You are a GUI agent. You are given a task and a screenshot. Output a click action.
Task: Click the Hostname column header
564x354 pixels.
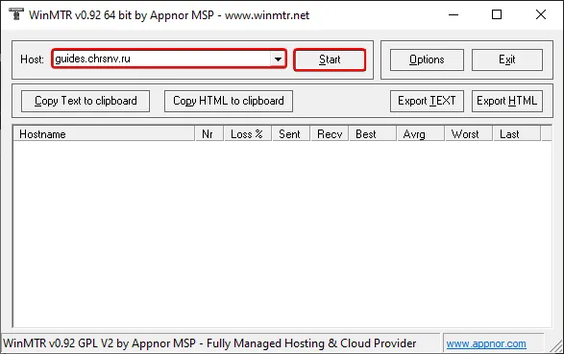pyautogui.click(x=104, y=134)
